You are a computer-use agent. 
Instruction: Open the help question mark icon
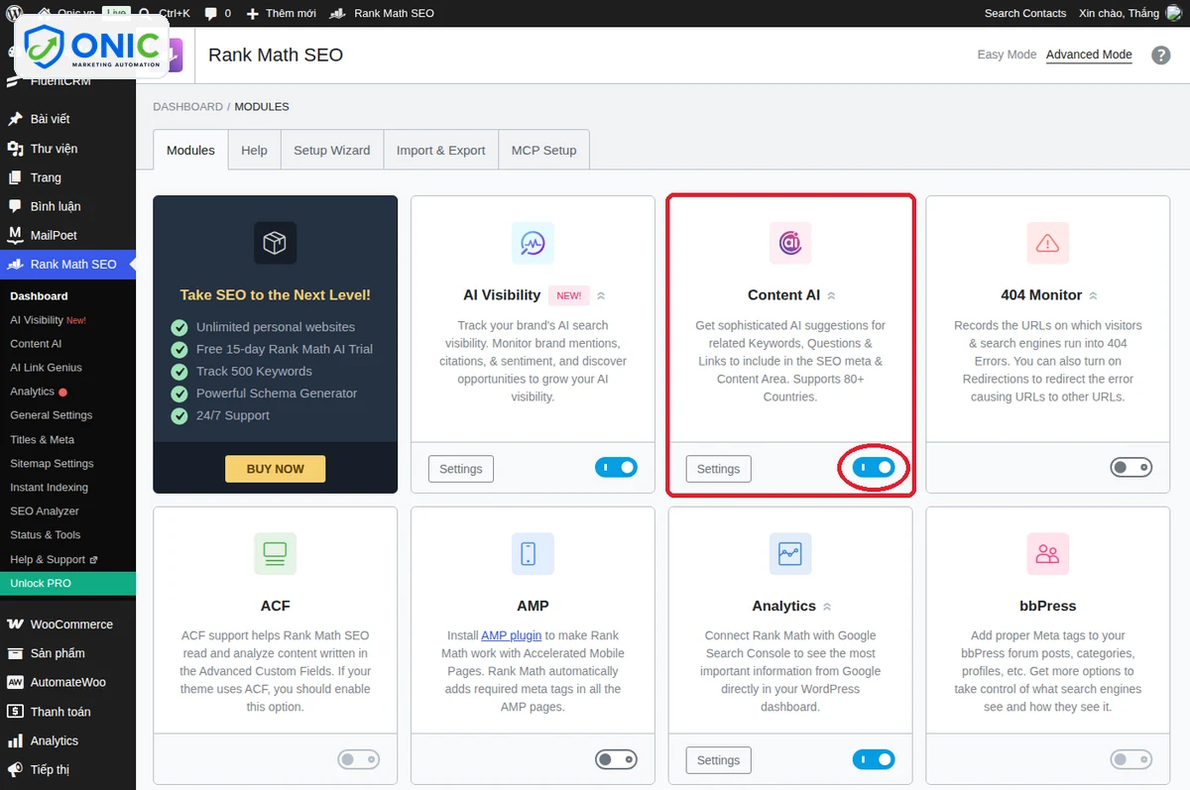point(1161,56)
